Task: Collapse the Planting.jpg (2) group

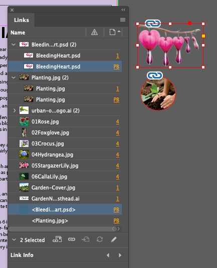Action: coord(14,77)
